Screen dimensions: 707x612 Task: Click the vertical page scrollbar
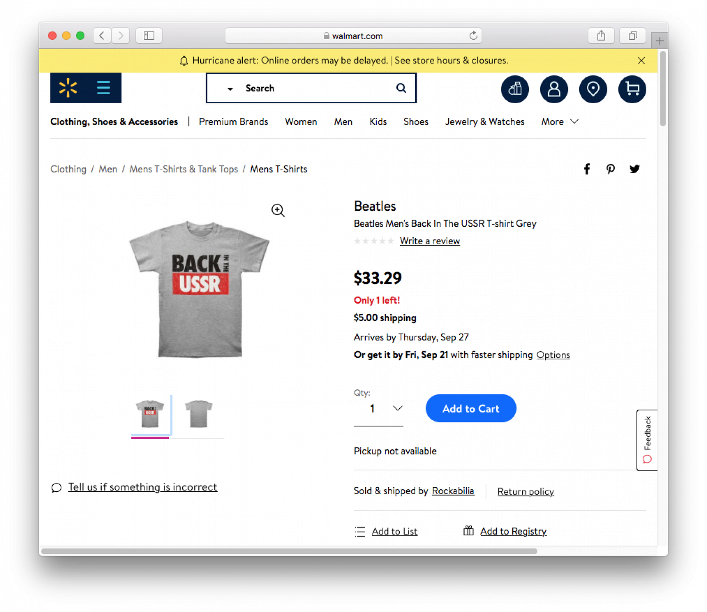(x=663, y=89)
